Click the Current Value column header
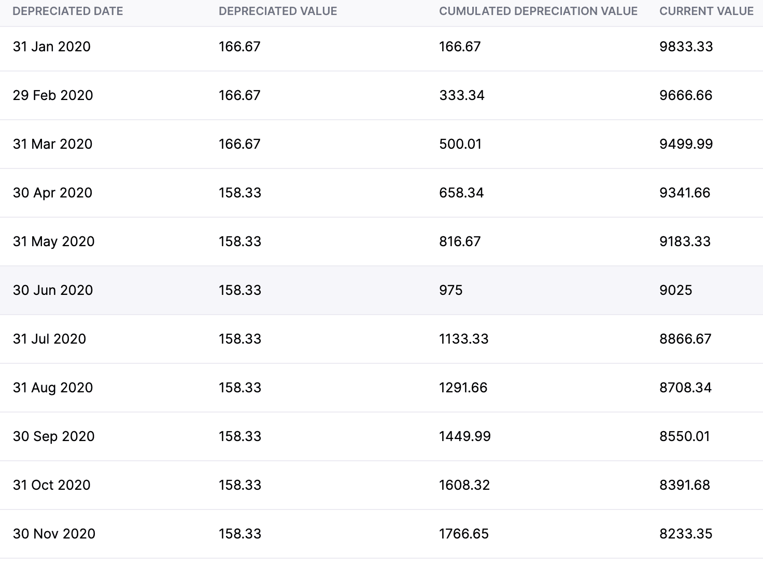The width and height of the screenshot is (763, 567). tap(706, 11)
